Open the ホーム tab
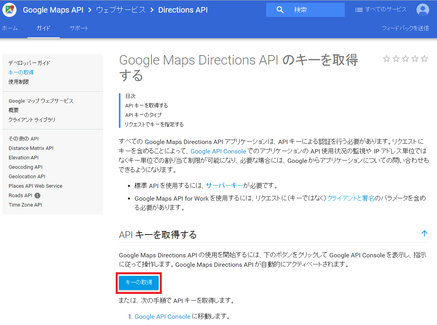The image size is (437, 325). (10, 28)
